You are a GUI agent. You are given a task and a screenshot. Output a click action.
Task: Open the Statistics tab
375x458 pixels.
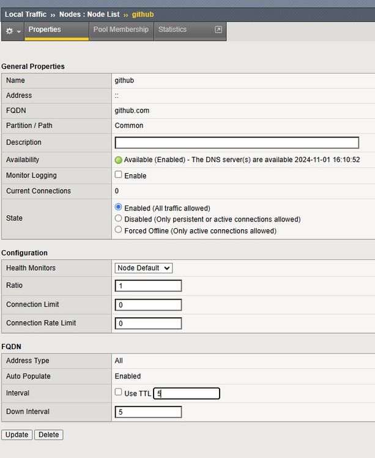(173, 29)
